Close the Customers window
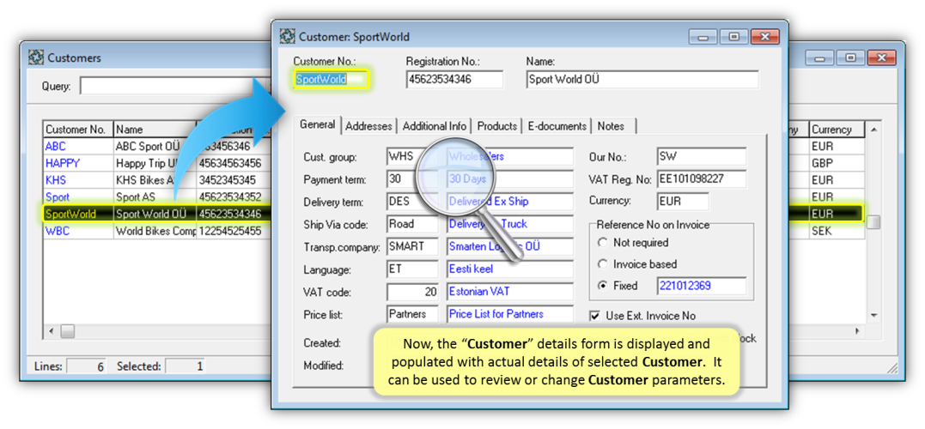The height and width of the screenshot is (429, 925). click(x=882, y=57)
